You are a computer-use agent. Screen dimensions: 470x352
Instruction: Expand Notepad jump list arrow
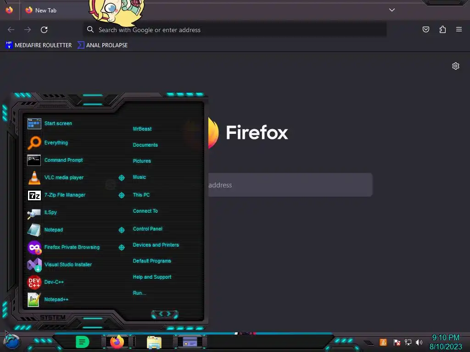tap(122, 230)
